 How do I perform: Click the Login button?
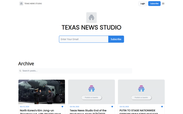(x=143, y=4)
